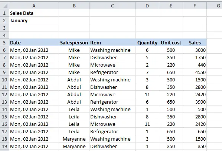Select the Unit cost header cell
Screen dimensions: 222x151
[x=171, y=43]
